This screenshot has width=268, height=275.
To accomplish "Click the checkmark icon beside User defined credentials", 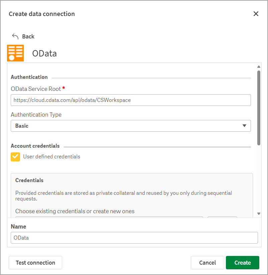I will click(x=15, y=157).
